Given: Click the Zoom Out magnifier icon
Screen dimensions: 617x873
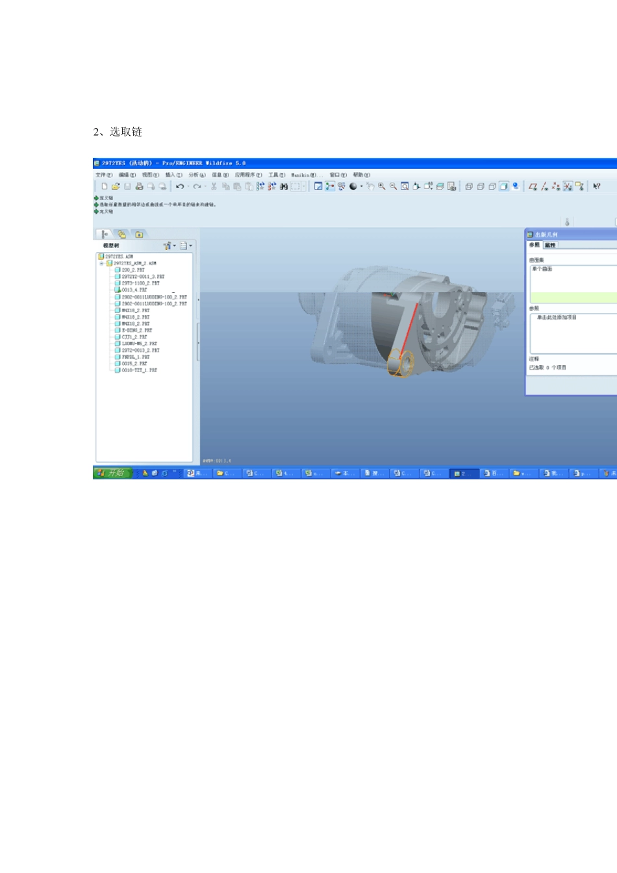Looking at the screenshot, I should coord(393,186).
